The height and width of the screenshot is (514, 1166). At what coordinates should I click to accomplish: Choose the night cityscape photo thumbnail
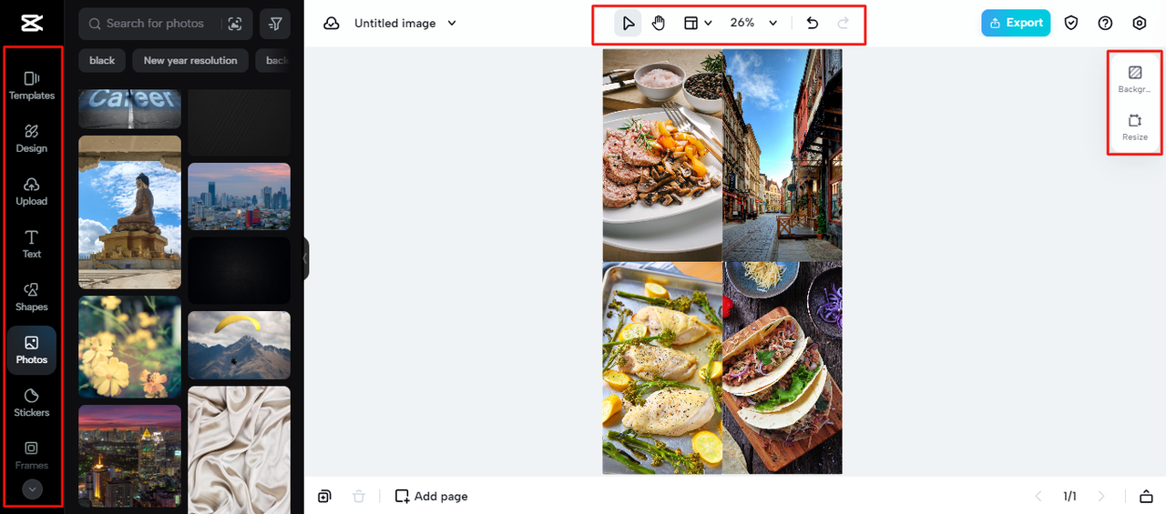130,456
